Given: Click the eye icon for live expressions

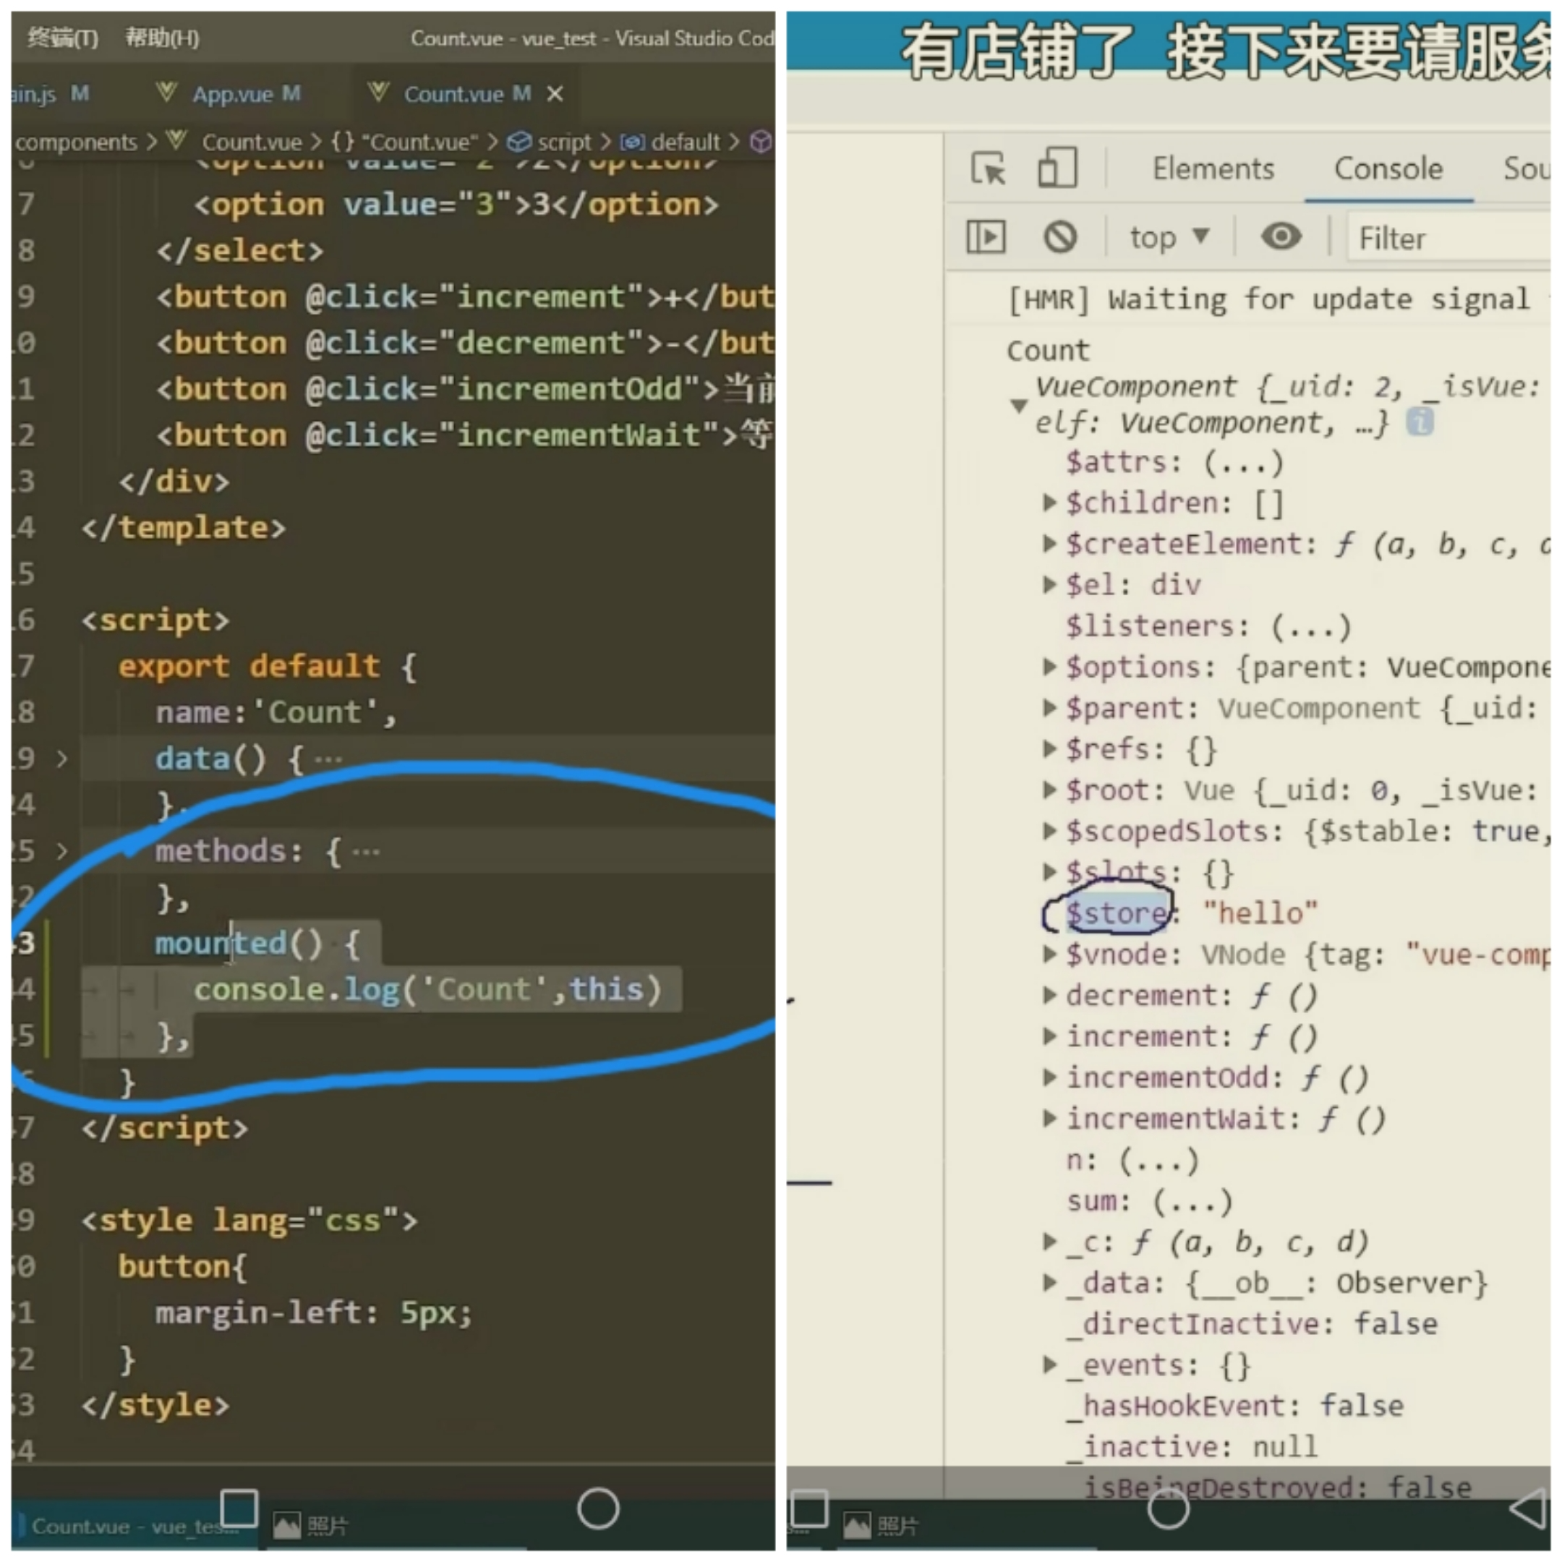Looking at the screenshot, I should [x=1281, y=237].
